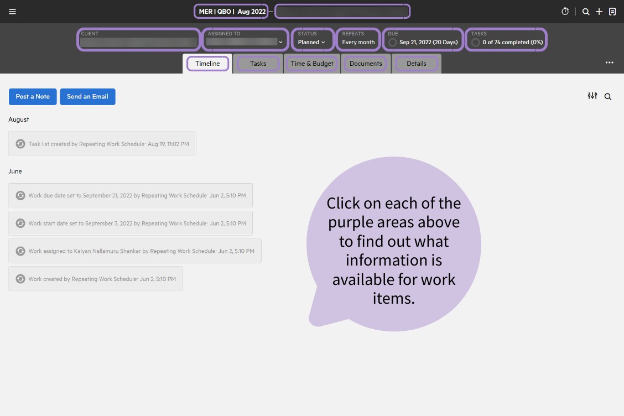Expand the ASSIGNED TO dropdown chevron
Image resolution: width=624 pixels, height=416 pixels.
point(280,41)
